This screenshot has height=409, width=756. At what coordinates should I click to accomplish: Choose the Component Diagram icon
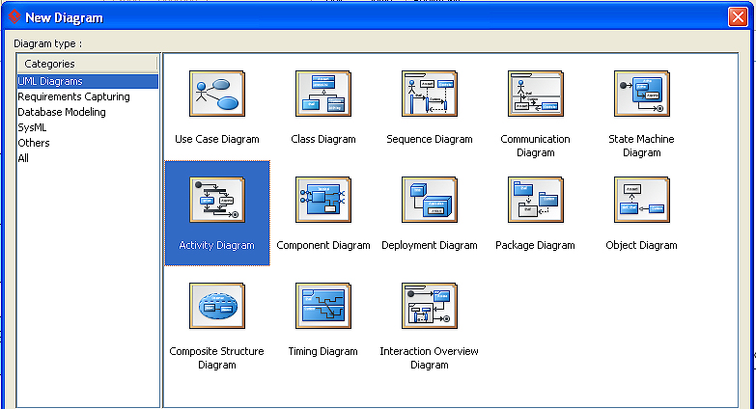(x=322, y=200)
